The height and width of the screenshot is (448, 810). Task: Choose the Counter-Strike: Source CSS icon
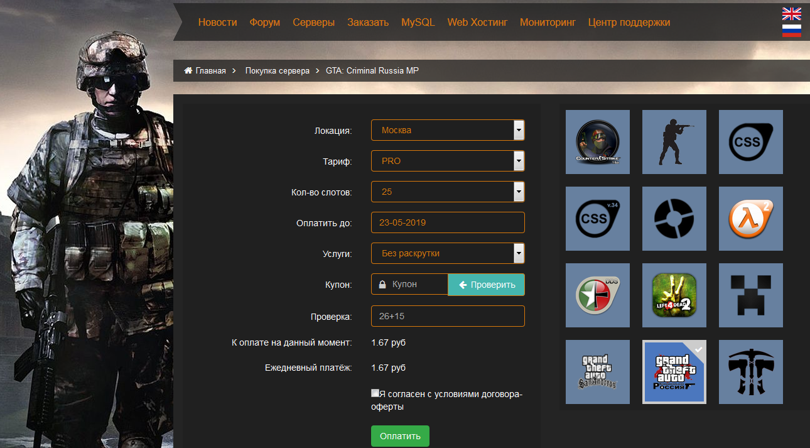[x=750, y=142]
